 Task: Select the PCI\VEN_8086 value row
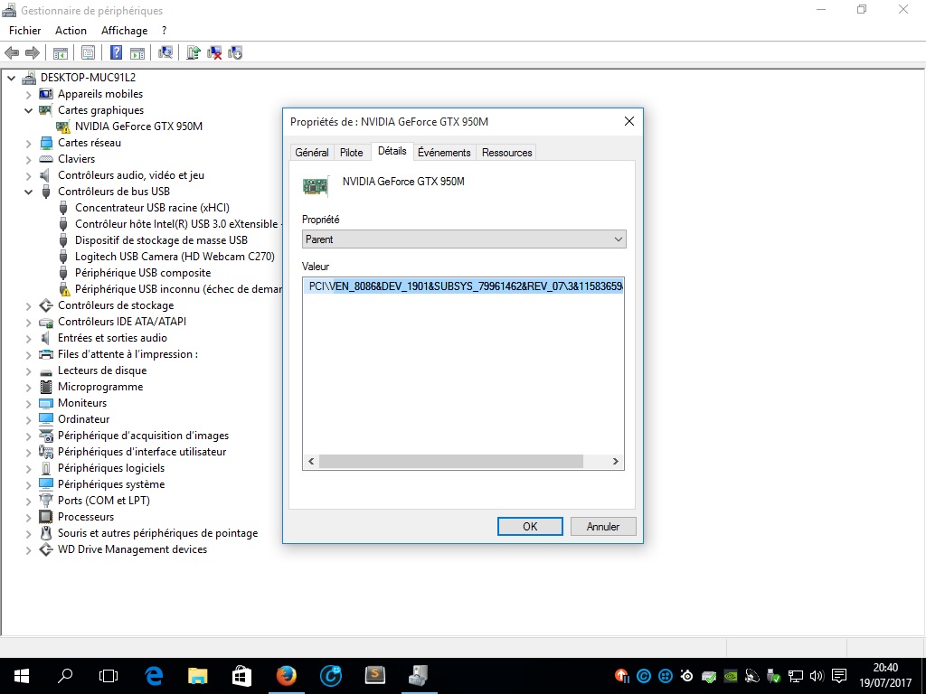(x=464, y=286)
